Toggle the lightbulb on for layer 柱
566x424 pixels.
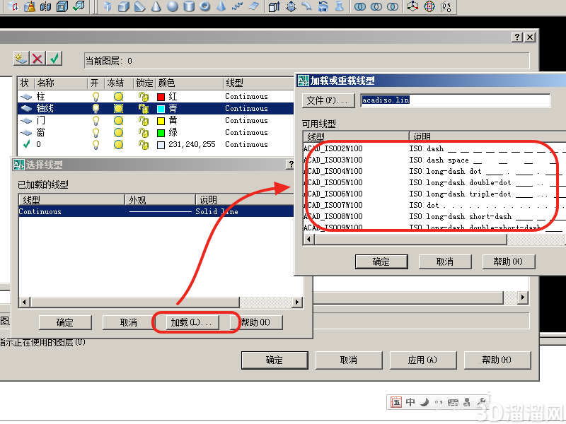96,96
